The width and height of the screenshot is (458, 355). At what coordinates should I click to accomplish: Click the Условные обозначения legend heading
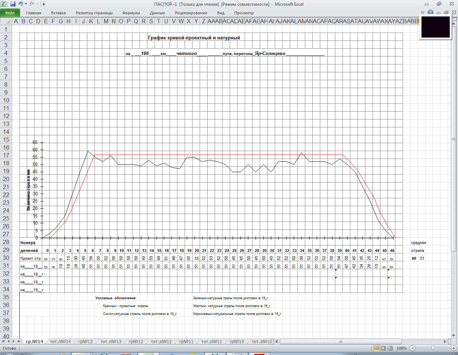pyautogui.click(x=116, y=298)
